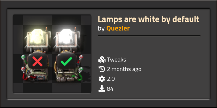Click the last-updated clock history icon
217x108 pixels.
(102, 69)
